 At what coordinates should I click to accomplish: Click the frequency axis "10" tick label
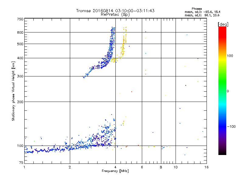pos(176,167)
